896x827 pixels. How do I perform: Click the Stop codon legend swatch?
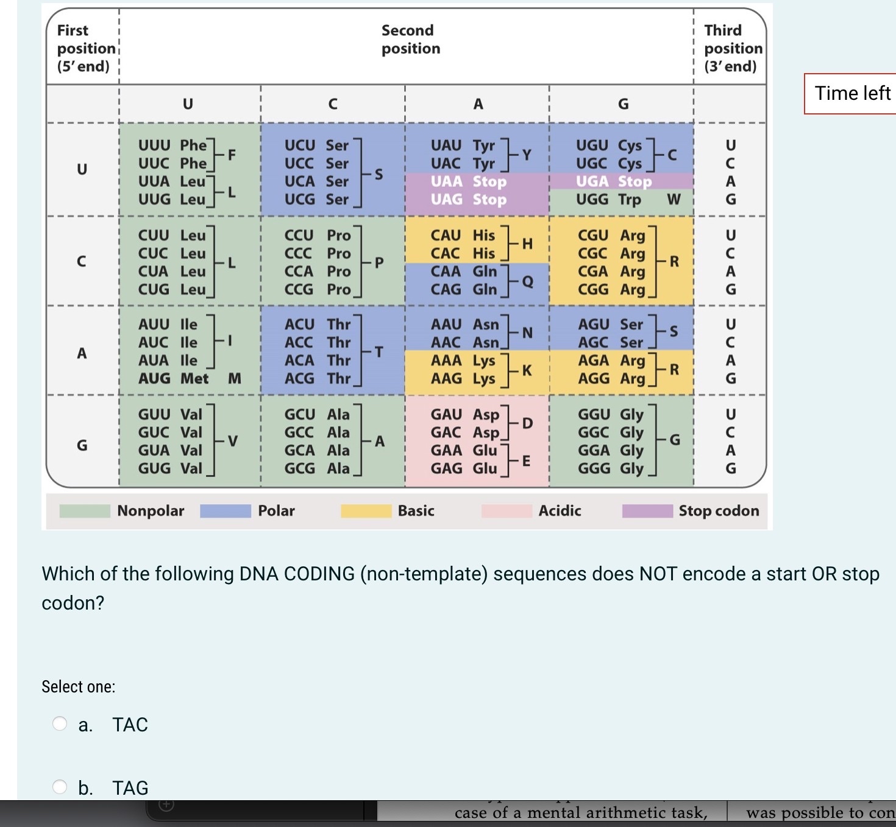tap(647, 511)
